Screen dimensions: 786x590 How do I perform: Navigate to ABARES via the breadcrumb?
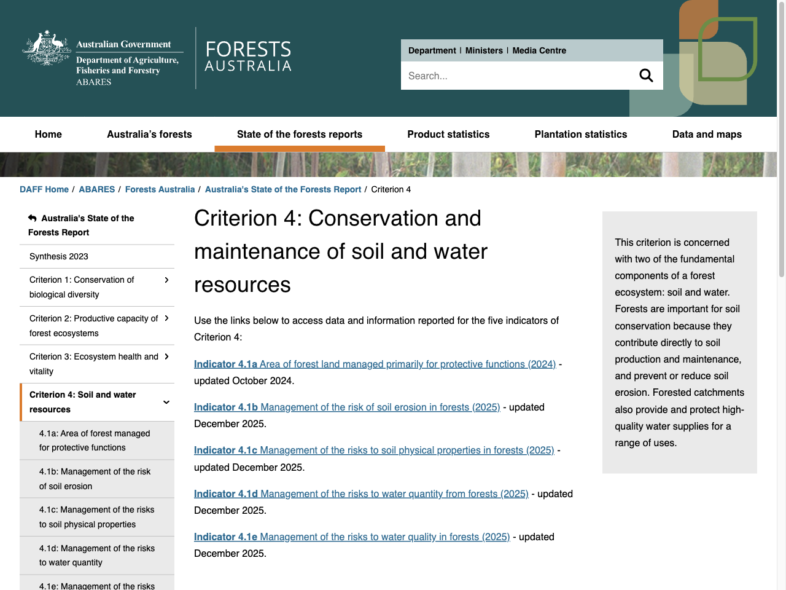point(96,189)
